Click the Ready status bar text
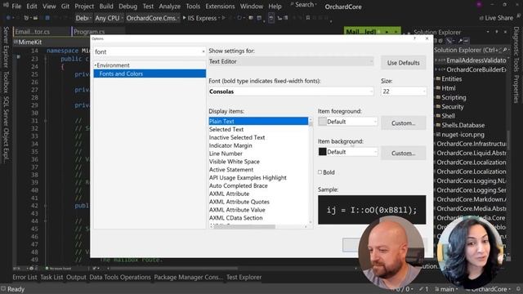The image size is (523, 294). coord(16,289)
